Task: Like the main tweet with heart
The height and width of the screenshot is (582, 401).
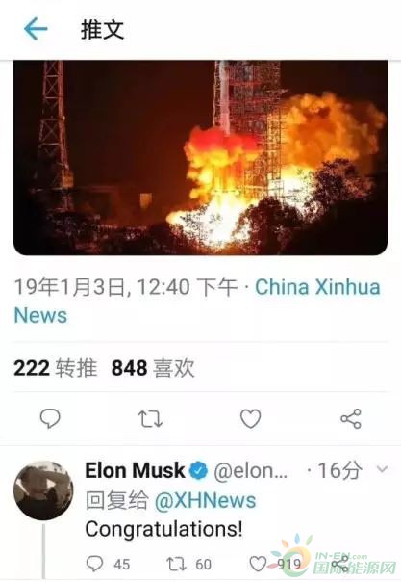Action: tap(251, 419)
